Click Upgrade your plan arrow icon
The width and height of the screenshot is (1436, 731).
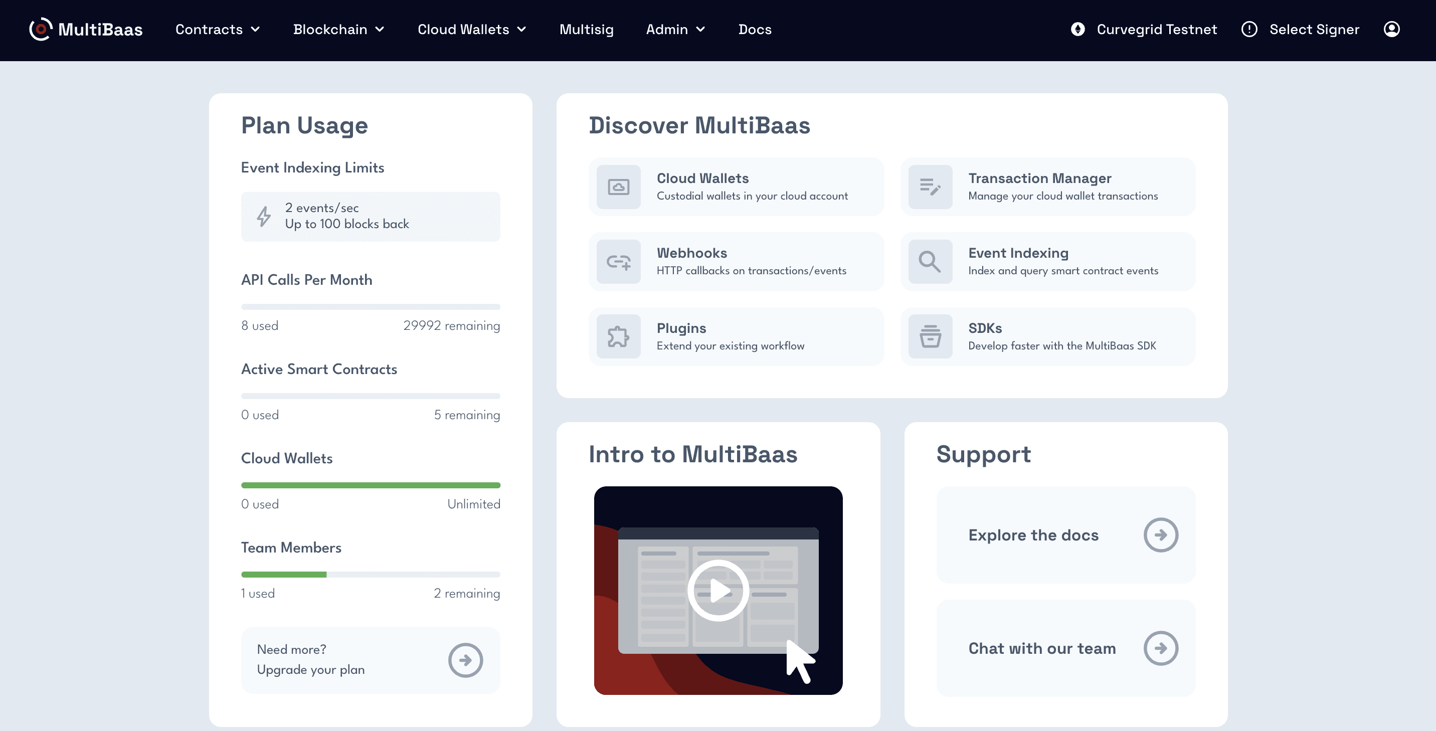pyautogui.click(x=465, y=660)
